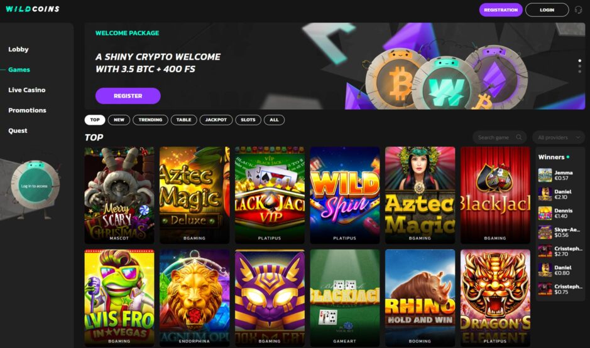This screenshot has height=348, width=590.
Task: Open Live Casino from sidebar
Action: point(27,90)
